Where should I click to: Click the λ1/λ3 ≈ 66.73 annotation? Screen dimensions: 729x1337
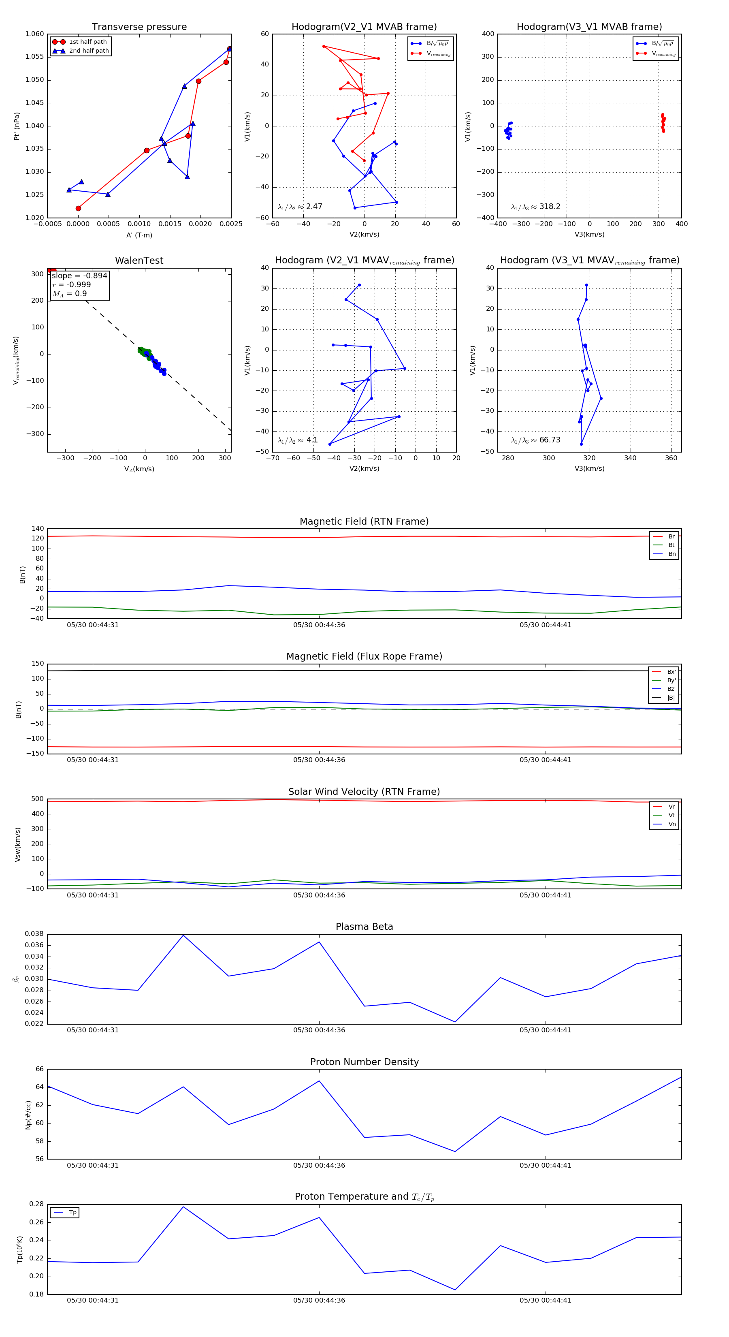click(x=535, y=440)
